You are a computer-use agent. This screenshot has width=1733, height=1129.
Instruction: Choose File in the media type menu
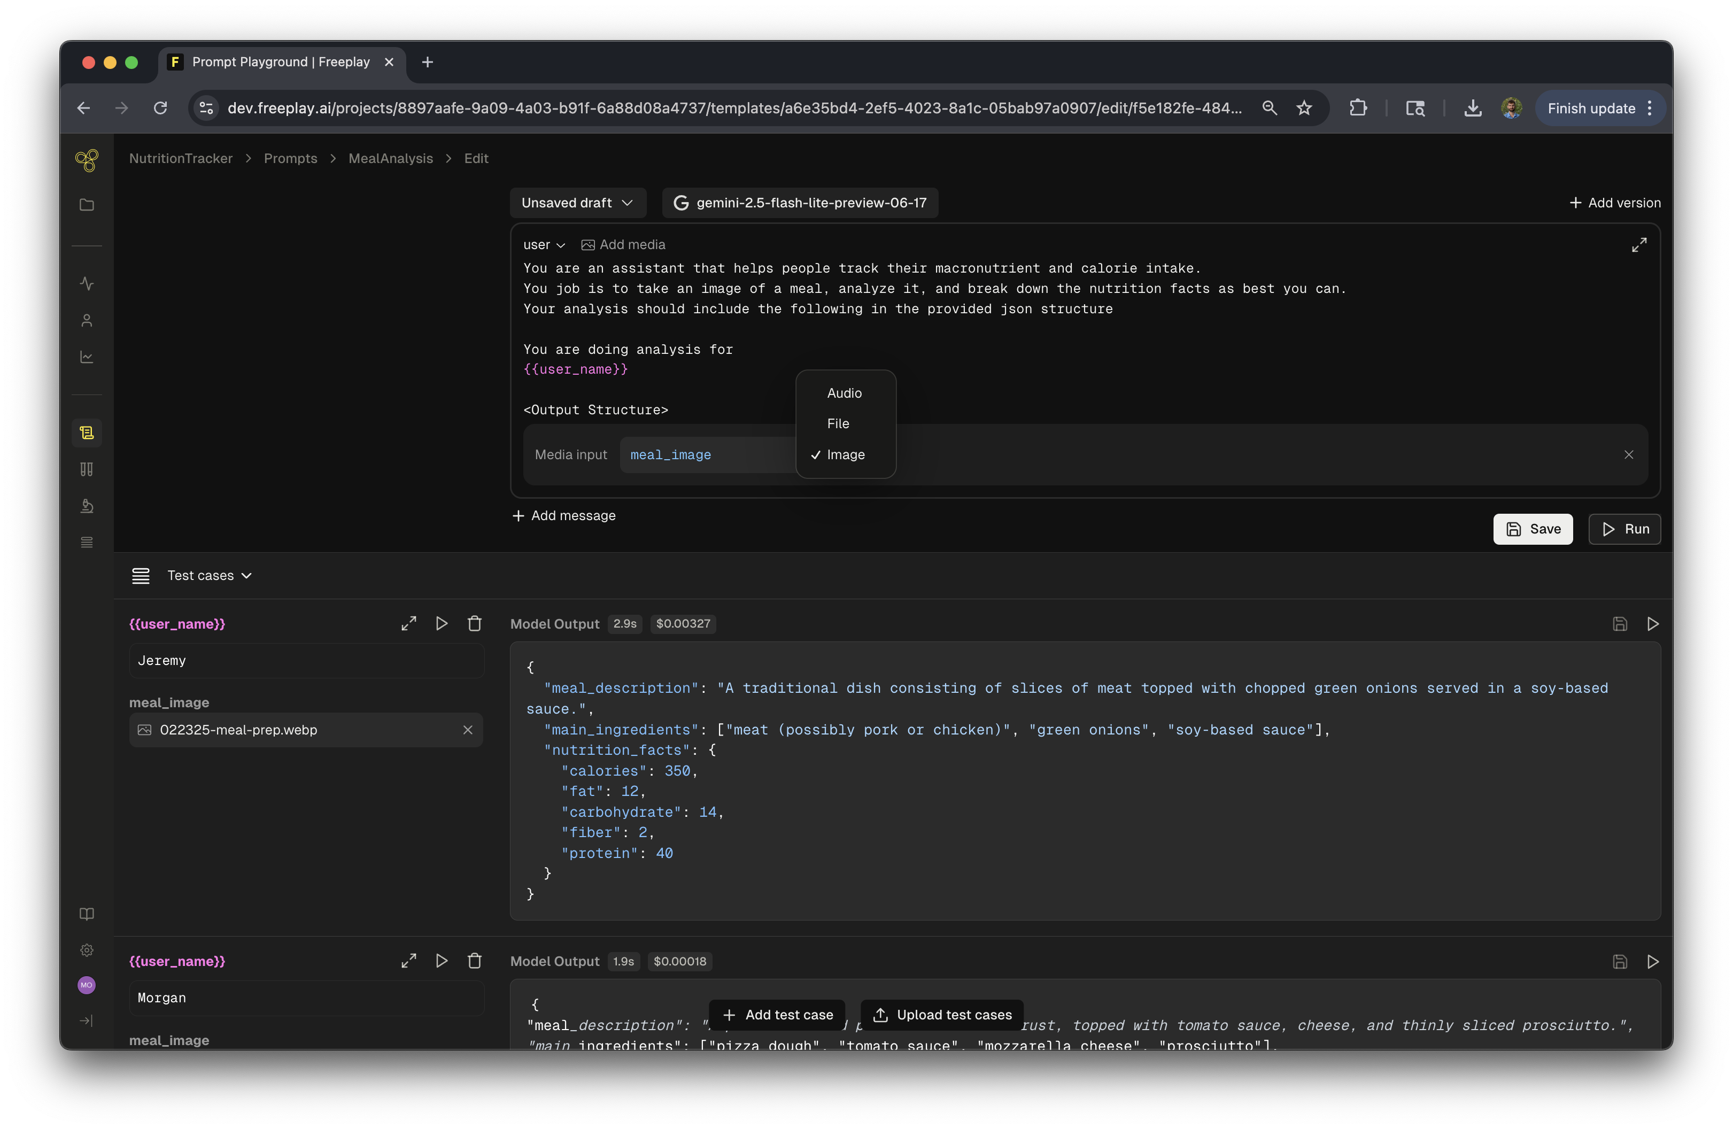pos(838,423)
